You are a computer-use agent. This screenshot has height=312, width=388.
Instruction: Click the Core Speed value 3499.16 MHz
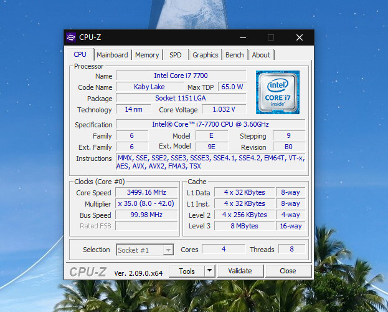click(146, 192)
